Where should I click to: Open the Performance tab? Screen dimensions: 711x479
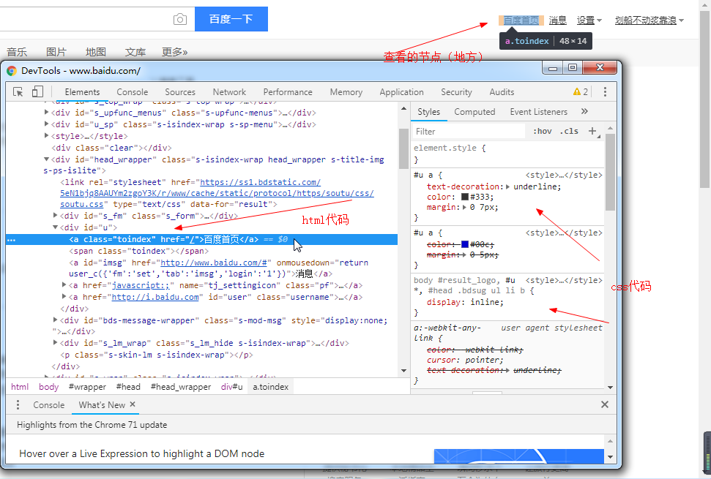288,92
